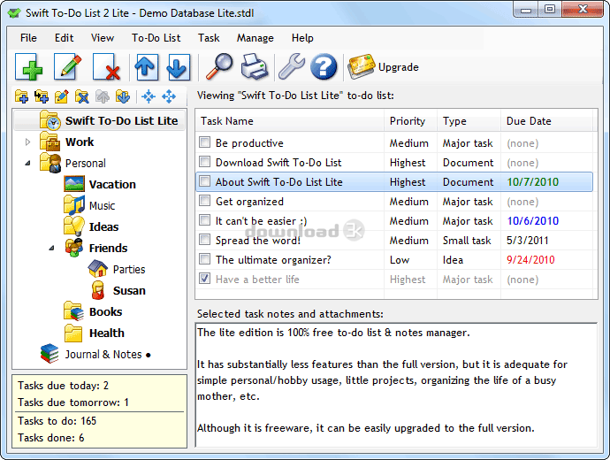Sort by Priority column header
610x460 pixels.
[410, 121]
